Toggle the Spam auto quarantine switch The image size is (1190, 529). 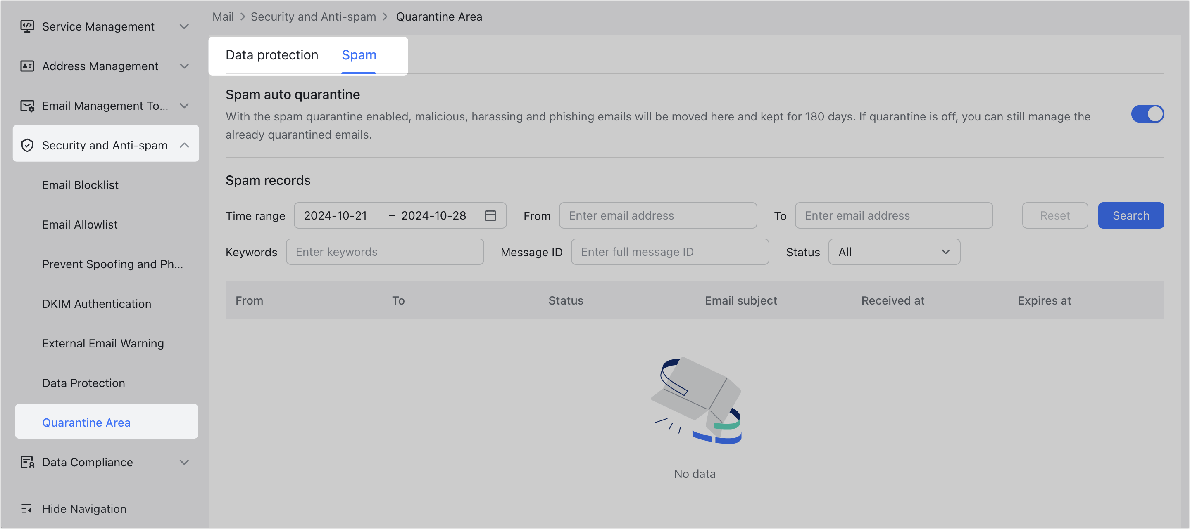(1147, 114)
